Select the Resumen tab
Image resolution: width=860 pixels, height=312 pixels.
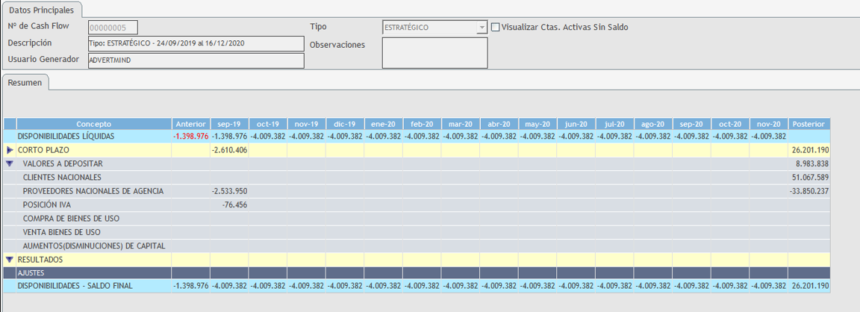pyautogui.click(x=25, y=83)
